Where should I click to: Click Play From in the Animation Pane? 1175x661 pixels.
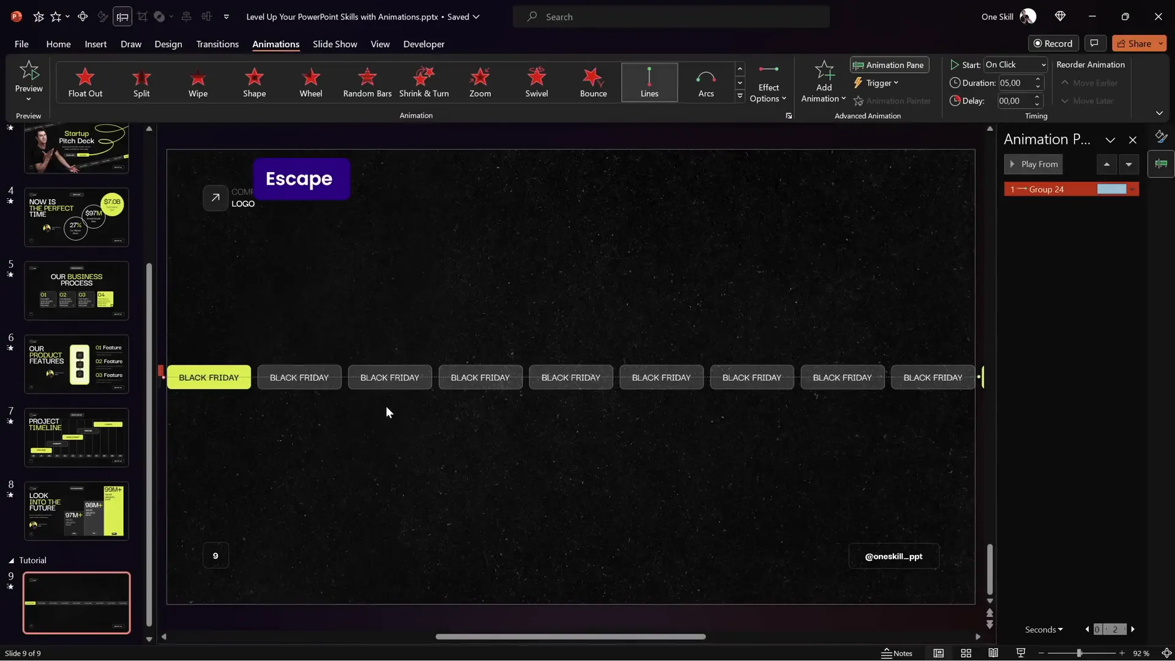pos(1034,164)
